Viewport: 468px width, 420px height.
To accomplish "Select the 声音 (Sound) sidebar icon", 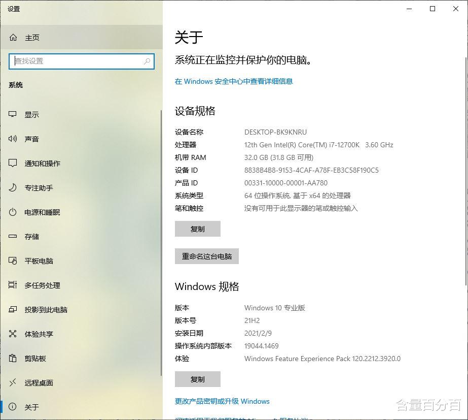I will pos(12,139).
